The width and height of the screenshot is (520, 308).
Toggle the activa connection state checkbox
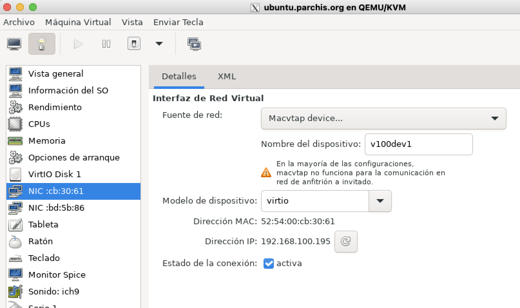268,264
